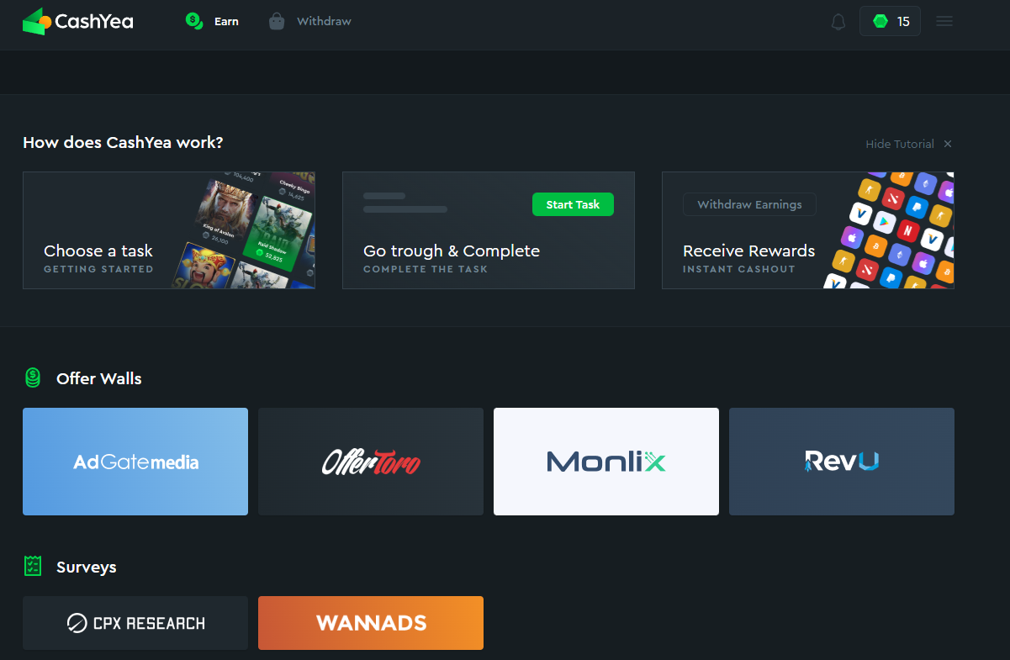Click the green gem balance icon

pyautogui.click(x=880, y=22)
